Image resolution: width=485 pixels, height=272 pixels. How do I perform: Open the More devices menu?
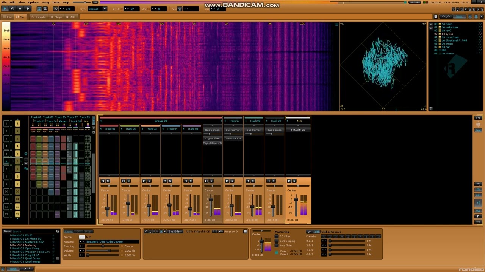click(x=7, y=231)
